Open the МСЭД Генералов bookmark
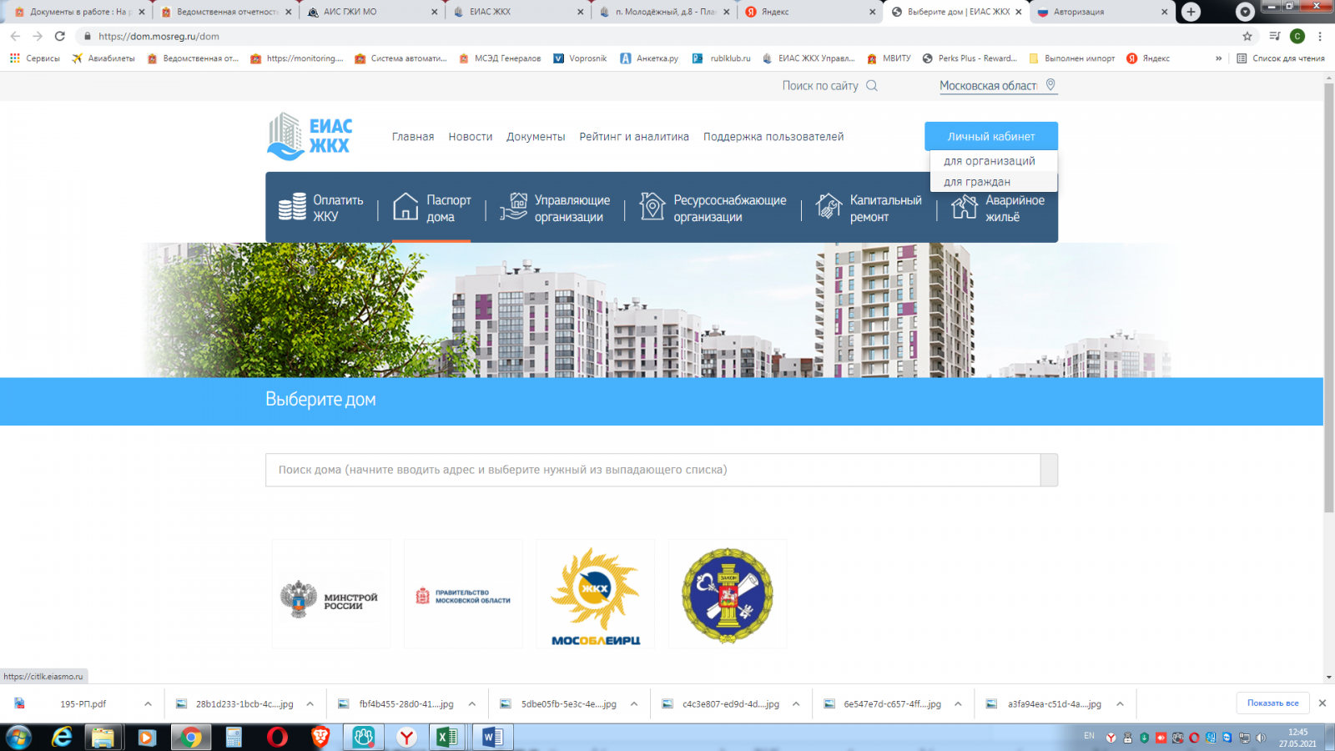1335x751 pixels. click(500, 58)
